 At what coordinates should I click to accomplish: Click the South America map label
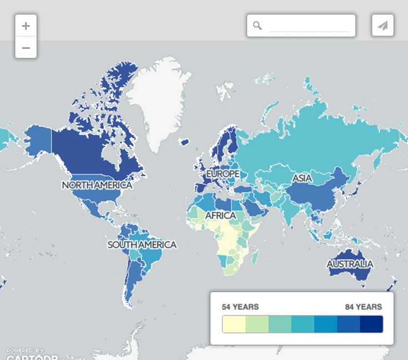142,244
